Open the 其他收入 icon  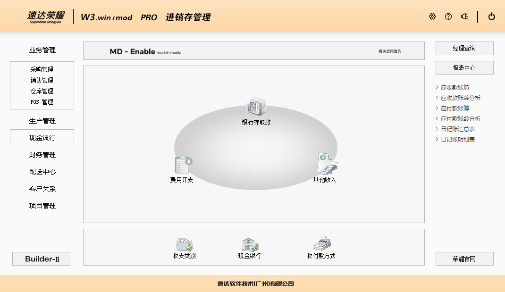[x=327, y=164]
